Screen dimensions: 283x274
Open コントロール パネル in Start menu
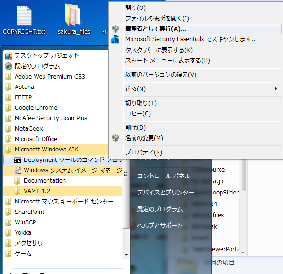(164, 176)
